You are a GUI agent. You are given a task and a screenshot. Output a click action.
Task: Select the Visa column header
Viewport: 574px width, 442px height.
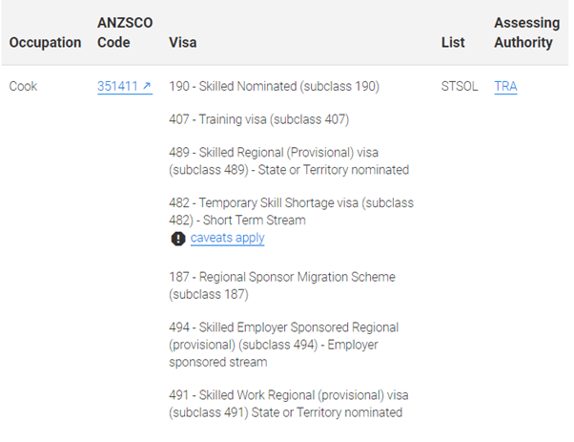(183, 43)
